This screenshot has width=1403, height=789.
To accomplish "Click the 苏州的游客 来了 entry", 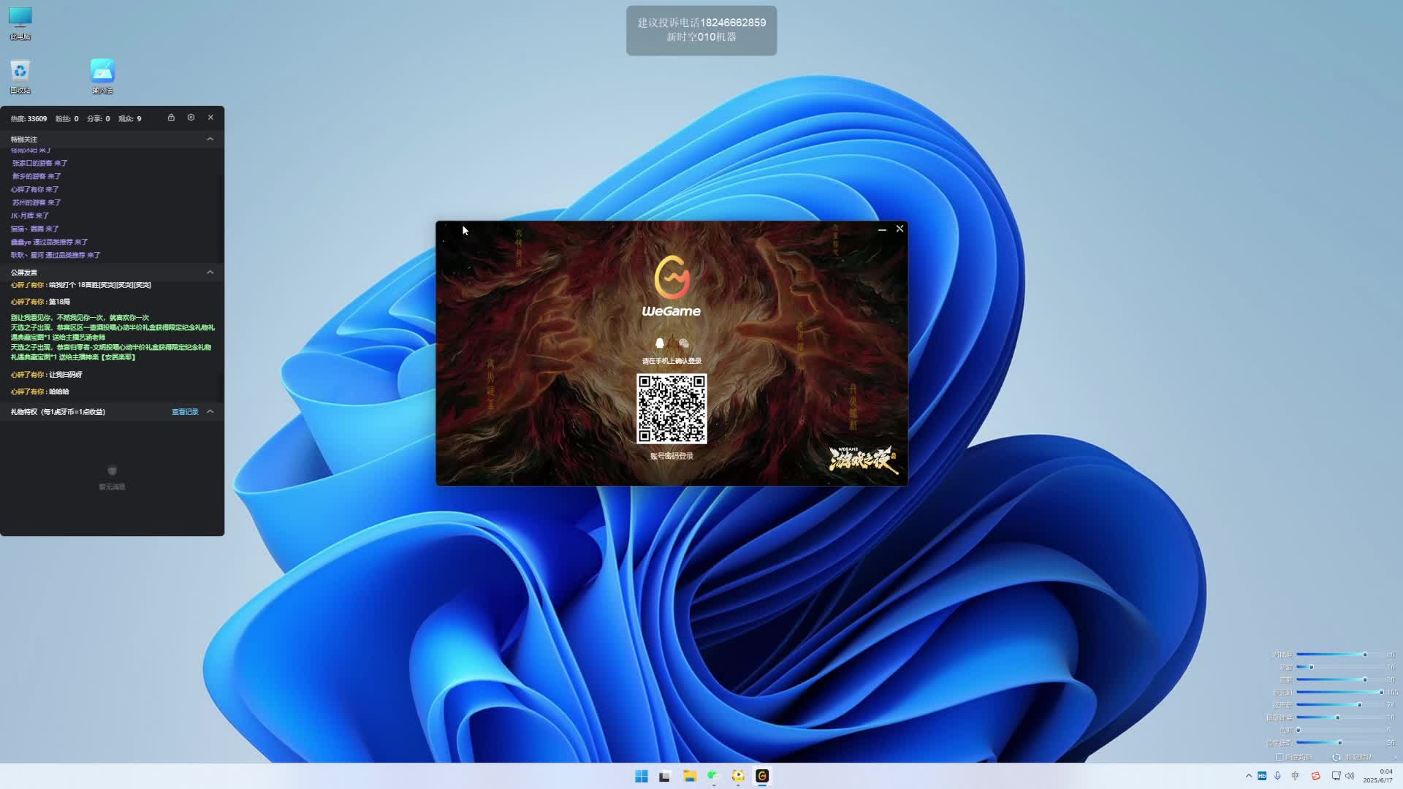I will pos(37,202).
